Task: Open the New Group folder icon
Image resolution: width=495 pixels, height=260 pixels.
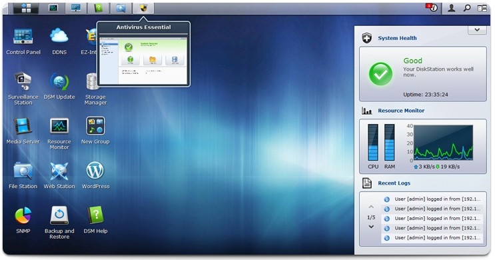Action: [95, 131]
